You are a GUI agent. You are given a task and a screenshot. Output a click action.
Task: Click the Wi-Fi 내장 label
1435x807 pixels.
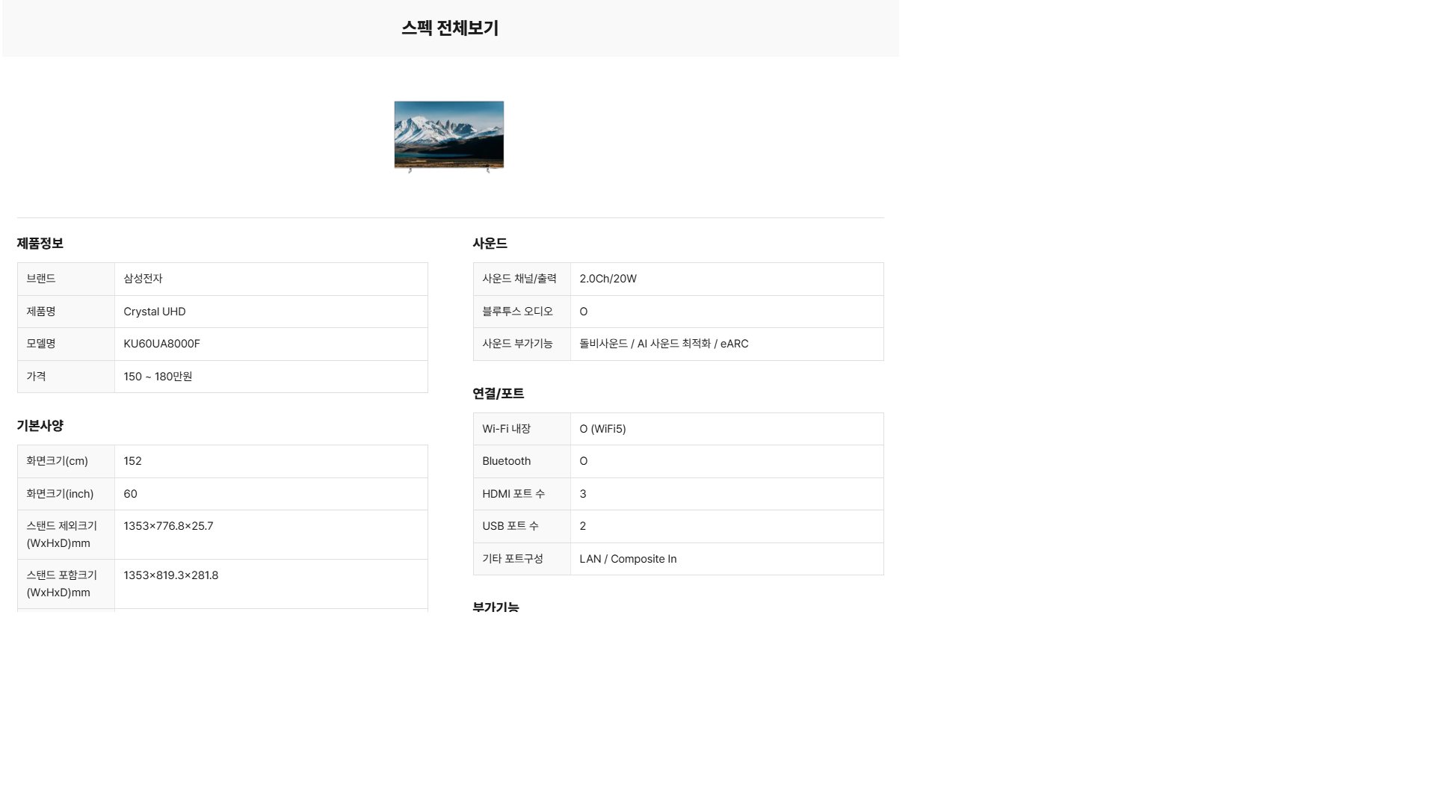point(507,429)
